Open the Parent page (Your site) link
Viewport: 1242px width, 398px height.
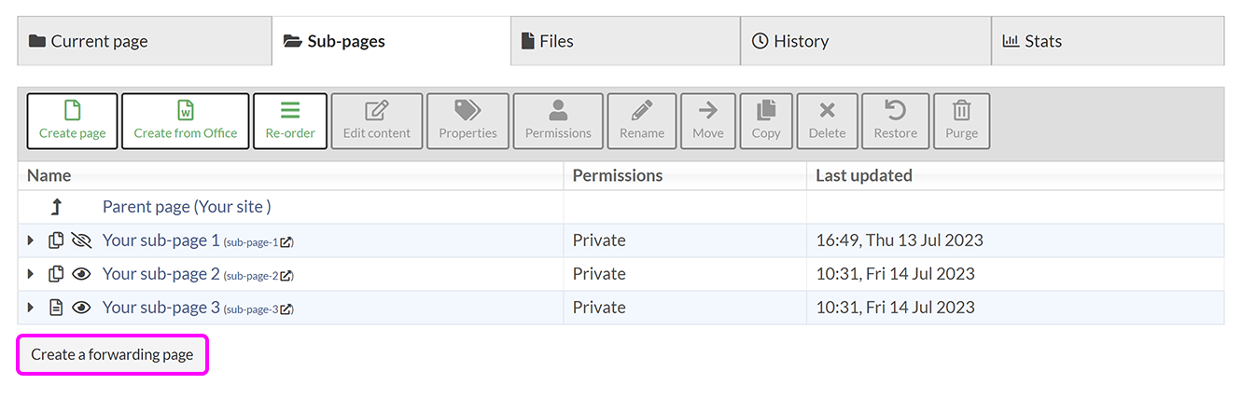pos(187,207)
